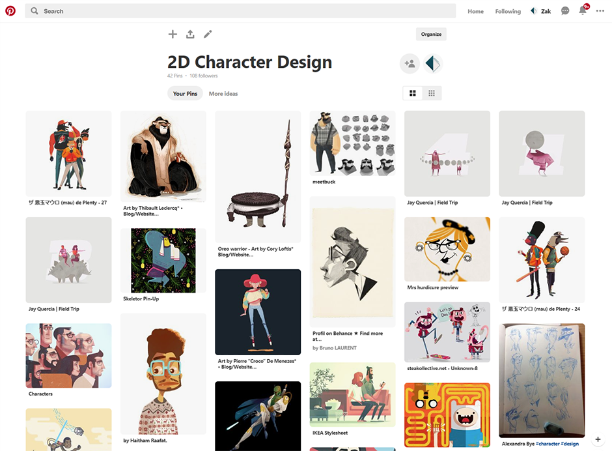
Task: Click the upload pin icon
Action: point(190,34)
